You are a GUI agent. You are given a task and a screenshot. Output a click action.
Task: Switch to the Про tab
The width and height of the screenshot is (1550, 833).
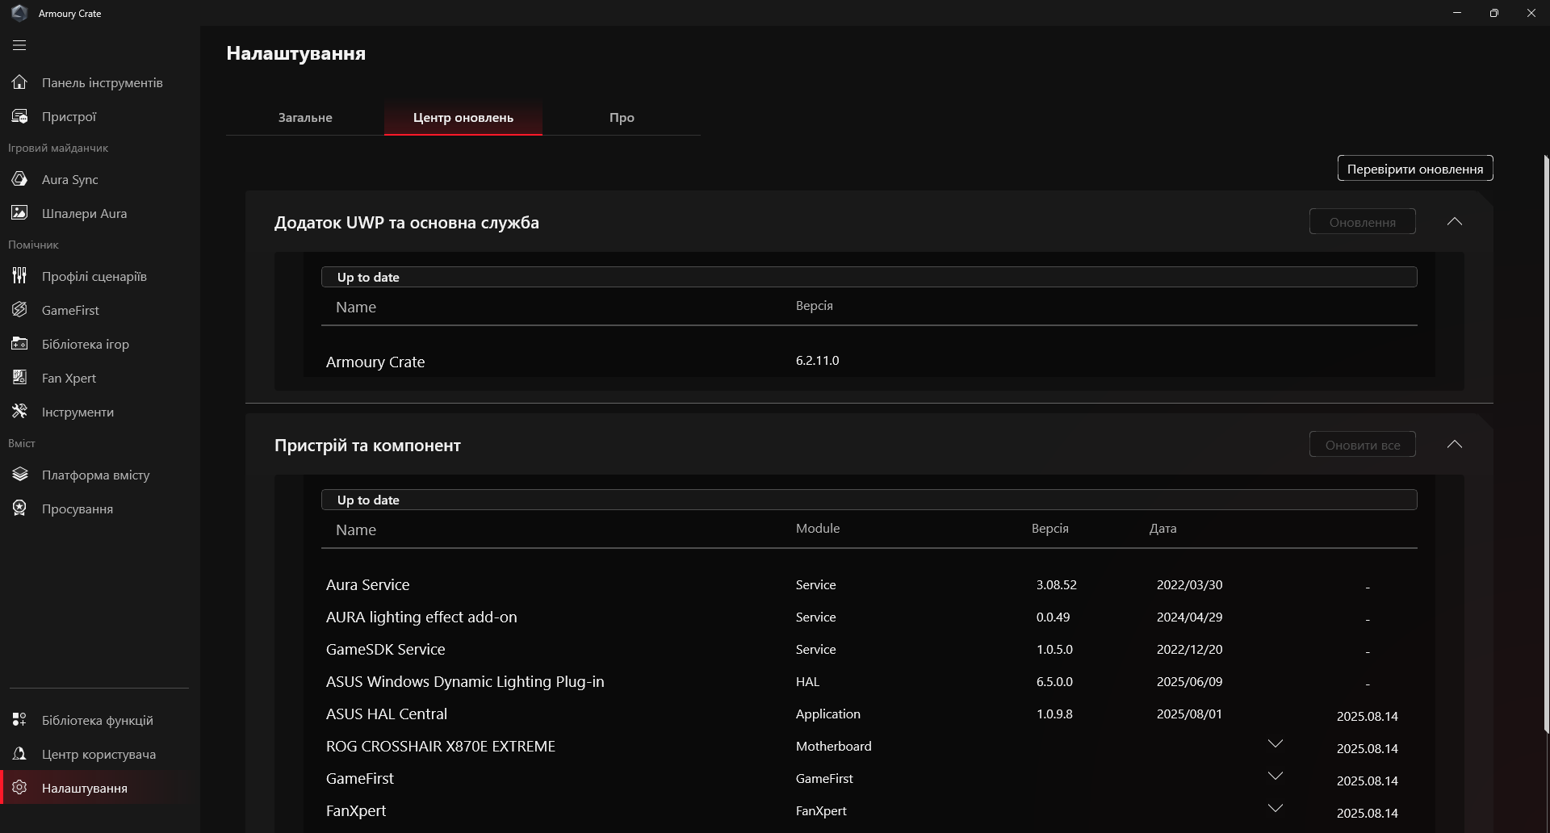622,118
